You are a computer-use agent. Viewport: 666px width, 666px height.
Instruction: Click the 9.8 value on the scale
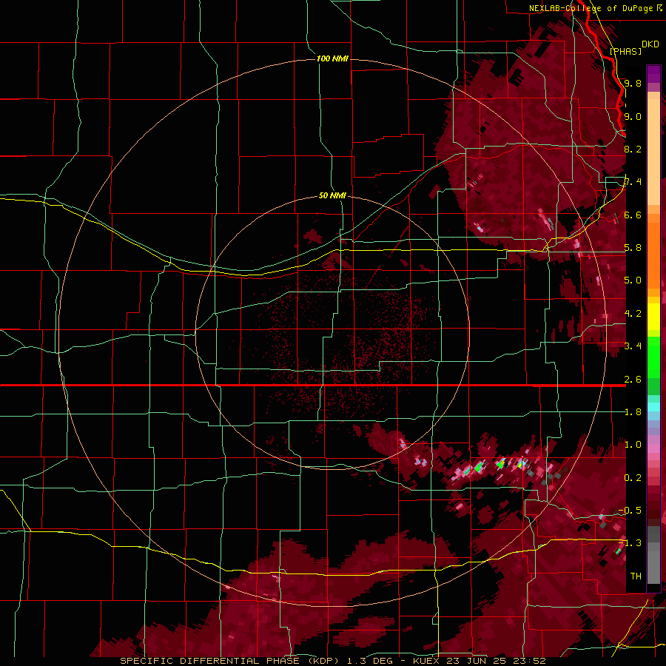[x=633, y=83]
